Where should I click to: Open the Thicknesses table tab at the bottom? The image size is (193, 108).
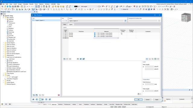pos(67,104)
